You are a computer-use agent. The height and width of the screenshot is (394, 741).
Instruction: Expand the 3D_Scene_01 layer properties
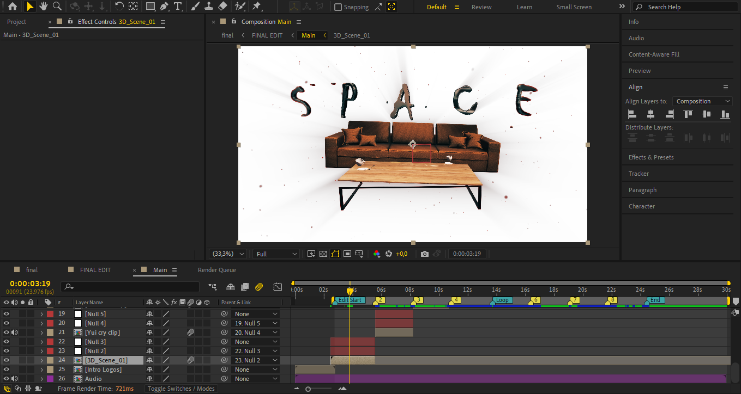41,360
